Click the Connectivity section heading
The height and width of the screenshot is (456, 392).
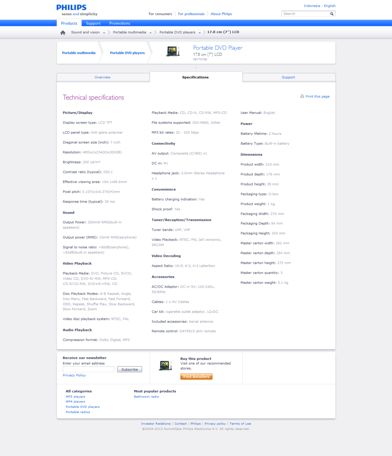(163, 144)
